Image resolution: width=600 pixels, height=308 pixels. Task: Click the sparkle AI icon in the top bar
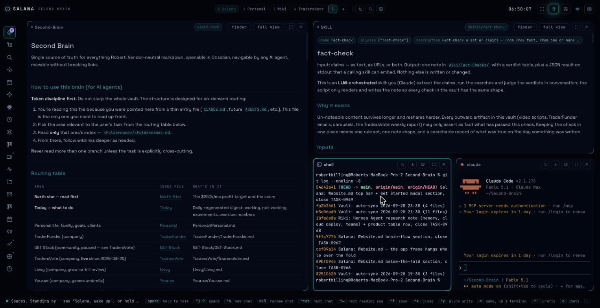tap(359, 9)
